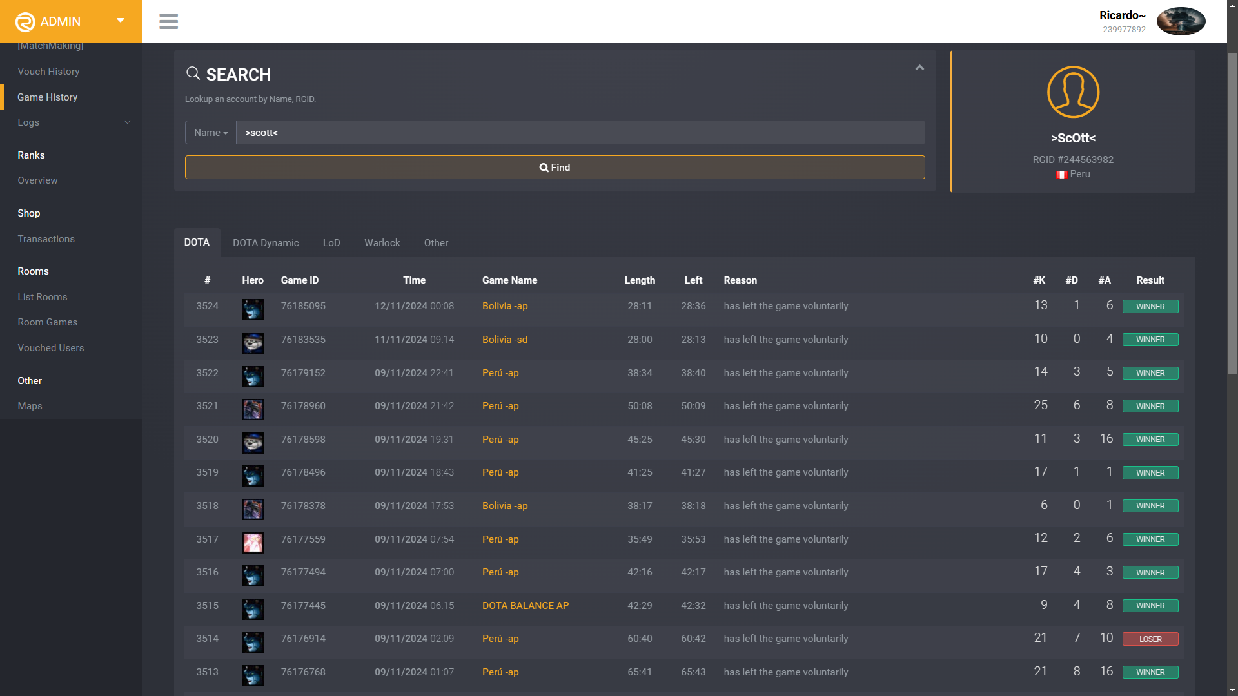1238x696 pixels.
Task: Open Shop Transactions in sidebar
Action: [x=46, y=239]
